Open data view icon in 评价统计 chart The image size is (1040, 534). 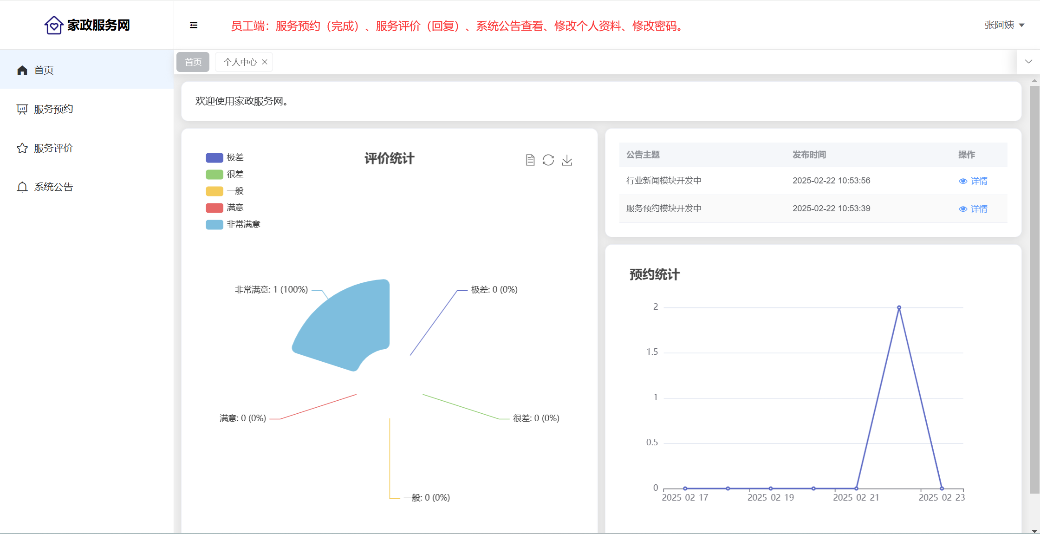530,160
